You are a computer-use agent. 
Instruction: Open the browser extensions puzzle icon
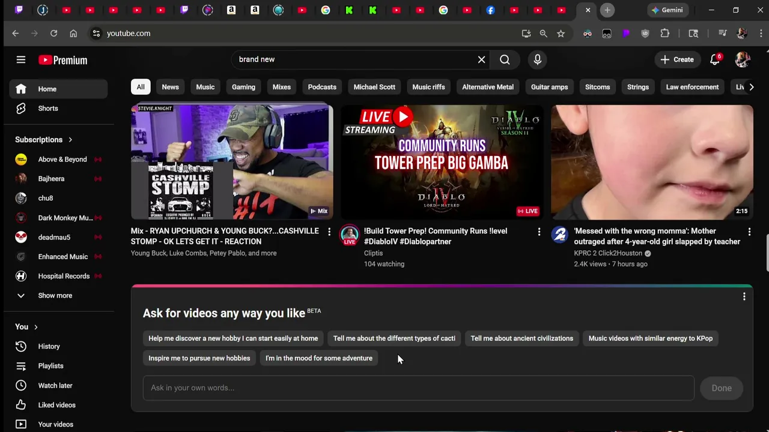664,34
